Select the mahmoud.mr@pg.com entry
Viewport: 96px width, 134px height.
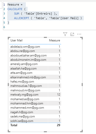click(25, 90)
